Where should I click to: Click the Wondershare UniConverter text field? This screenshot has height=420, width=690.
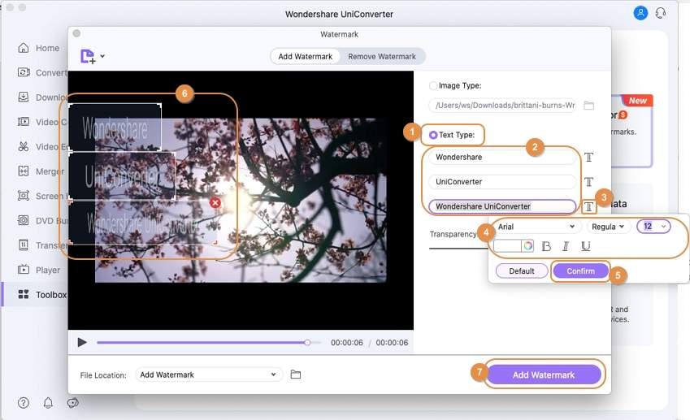pyautogui.click(x=502, y=206)
